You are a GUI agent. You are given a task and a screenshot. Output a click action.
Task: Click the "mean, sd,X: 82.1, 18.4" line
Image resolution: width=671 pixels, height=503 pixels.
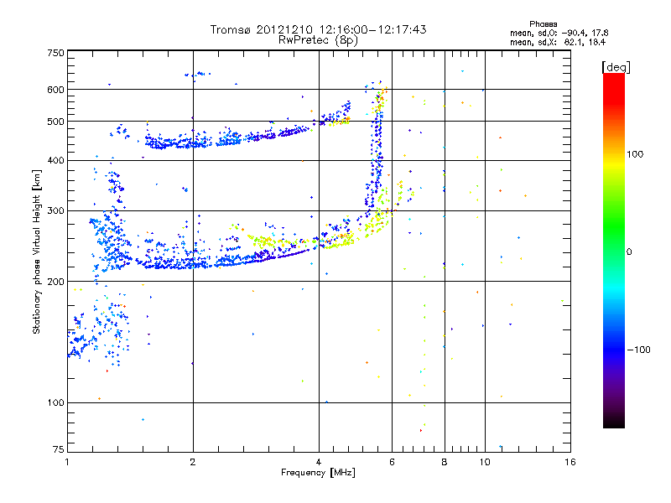[557, 42]
